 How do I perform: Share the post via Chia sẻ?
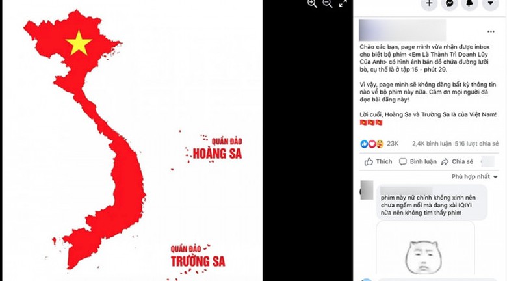pyautogui.click(x=457, y=161)
